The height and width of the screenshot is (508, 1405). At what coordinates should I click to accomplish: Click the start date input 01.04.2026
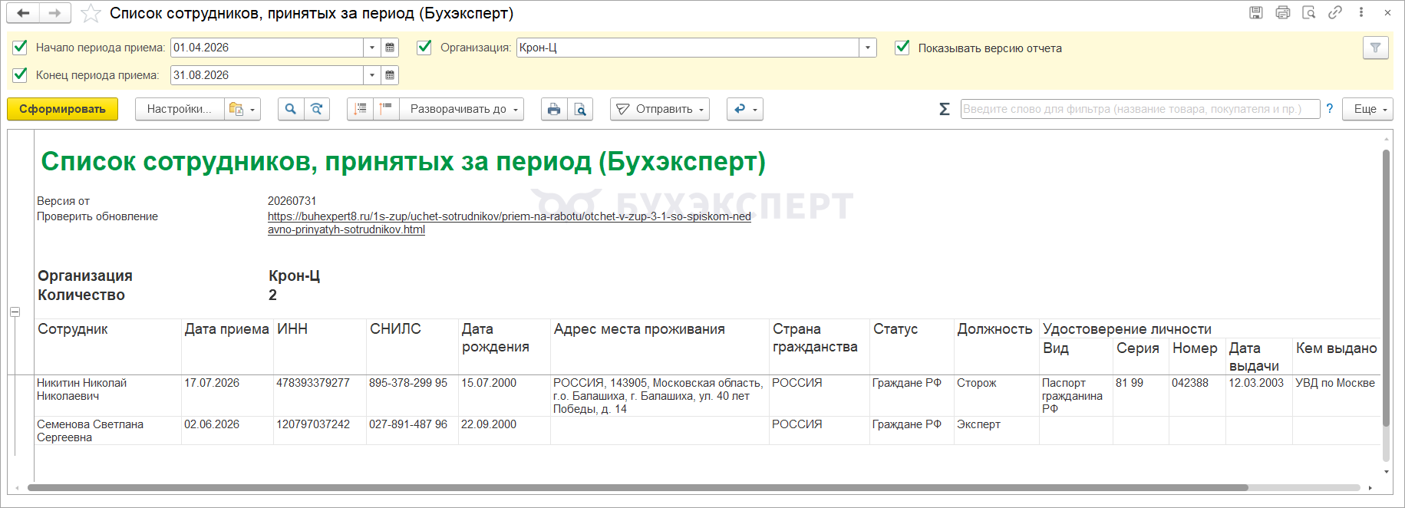pyautogui.click(x=266, y=48)
